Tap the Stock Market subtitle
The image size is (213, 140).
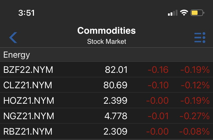tap(106, 41)
